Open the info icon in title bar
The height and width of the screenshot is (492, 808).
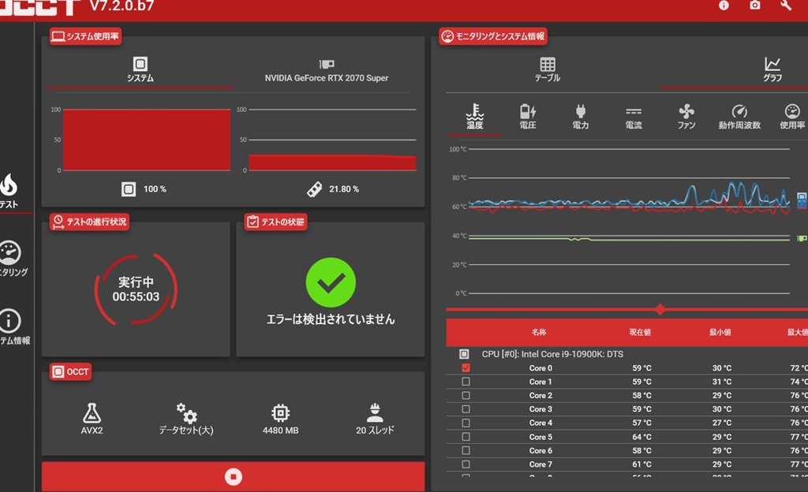coord(724,6)
